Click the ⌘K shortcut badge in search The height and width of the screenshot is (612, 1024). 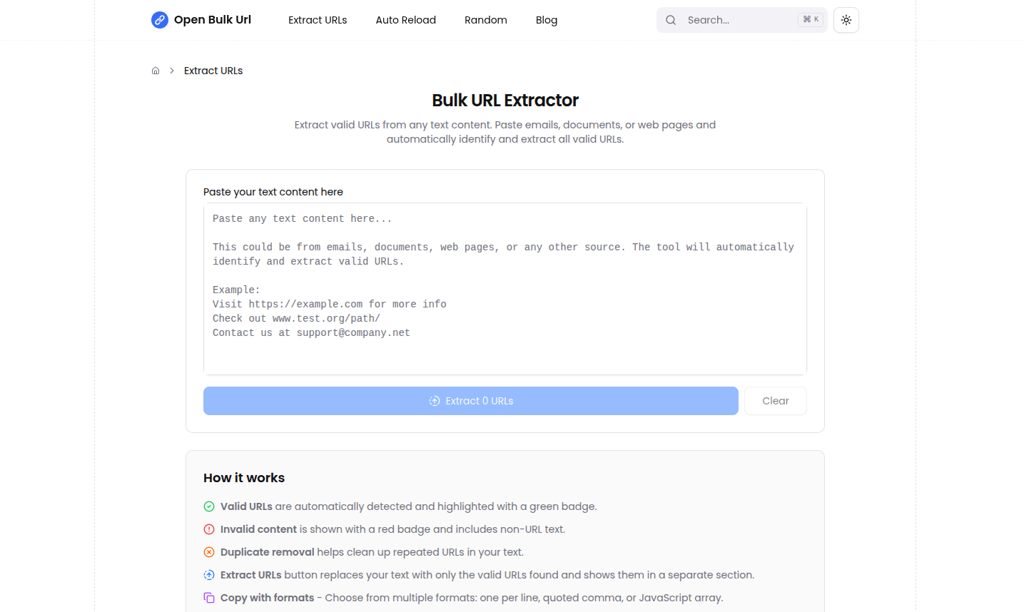[x=810, y=19]
